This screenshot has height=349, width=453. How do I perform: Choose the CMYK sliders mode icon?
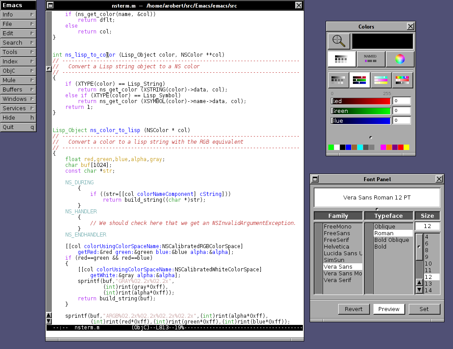click(x=381, y=80)
